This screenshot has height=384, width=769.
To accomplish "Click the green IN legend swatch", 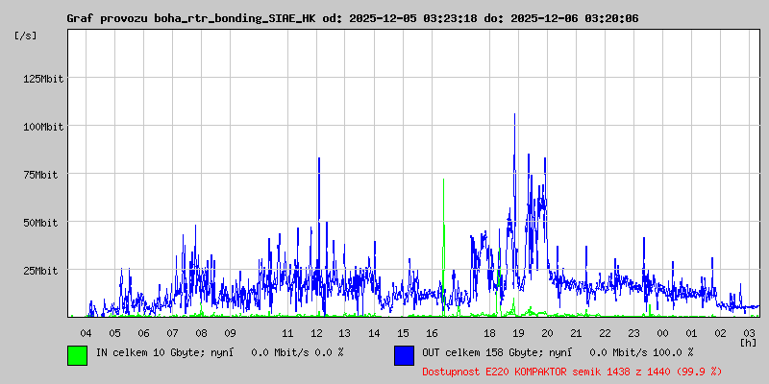I will click(77, 354).
